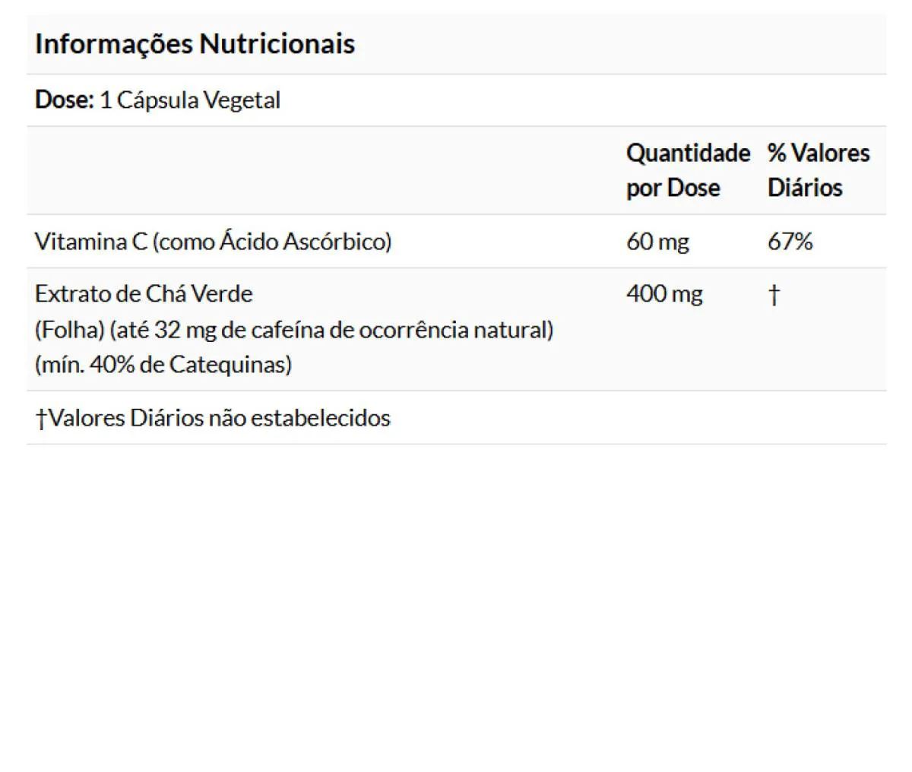Click the 1 Cápsula Vegetal text
The width and height of the screenshot is (912, 772).
pos(190,101)
